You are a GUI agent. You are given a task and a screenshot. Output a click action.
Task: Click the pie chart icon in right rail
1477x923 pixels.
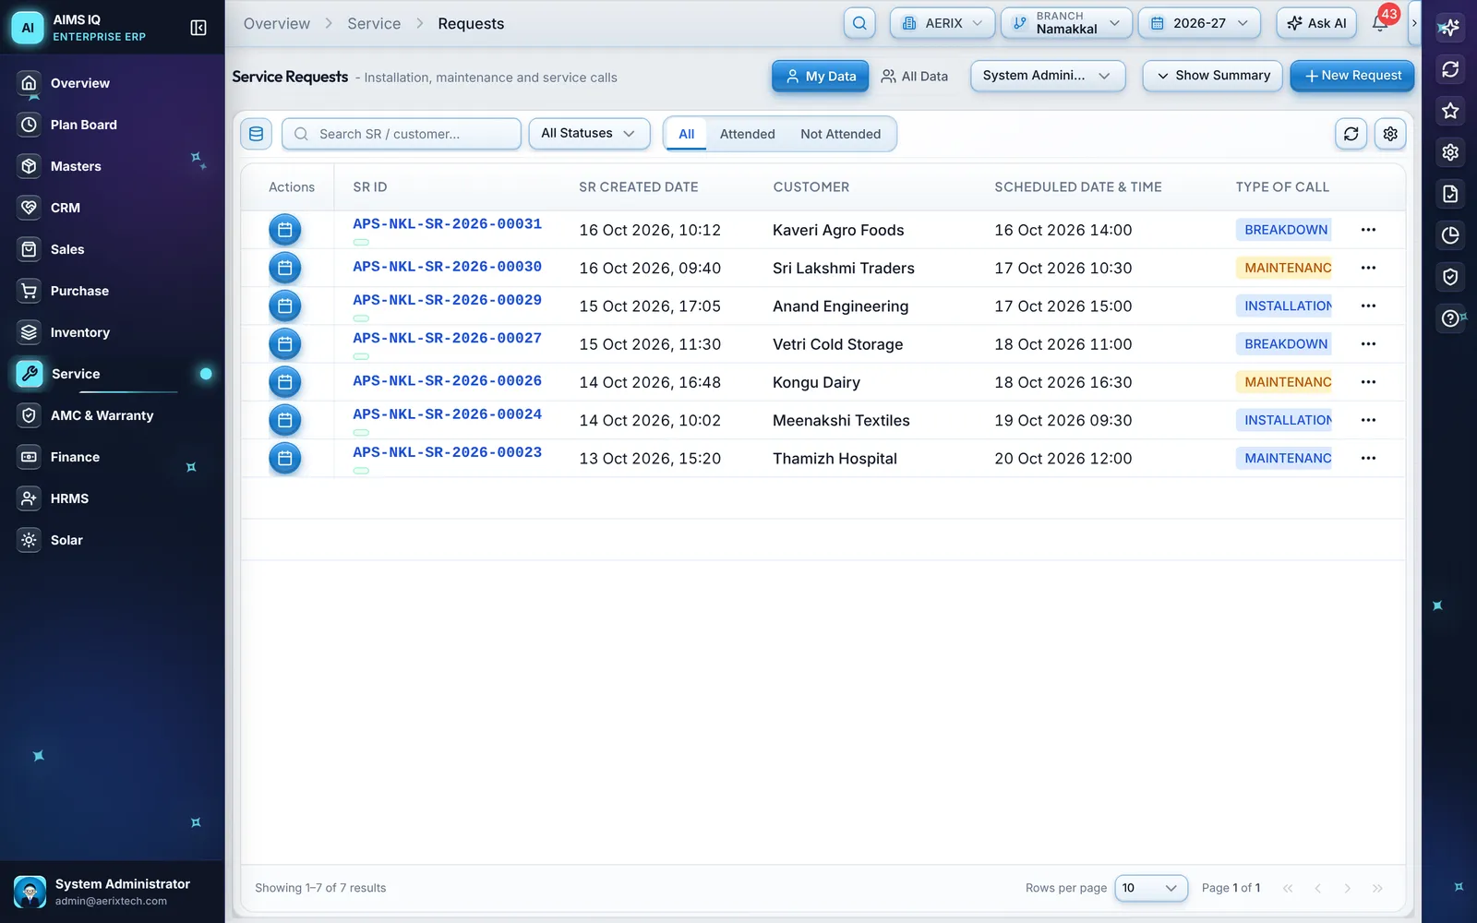click(1450, 235)
